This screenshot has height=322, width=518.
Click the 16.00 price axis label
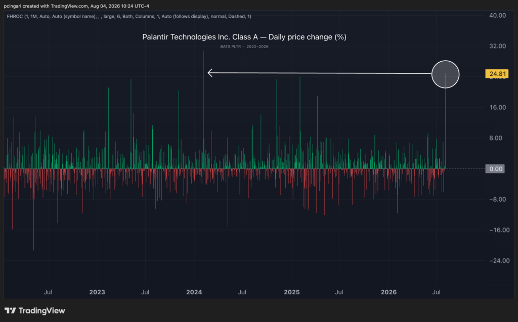point(498,107)
